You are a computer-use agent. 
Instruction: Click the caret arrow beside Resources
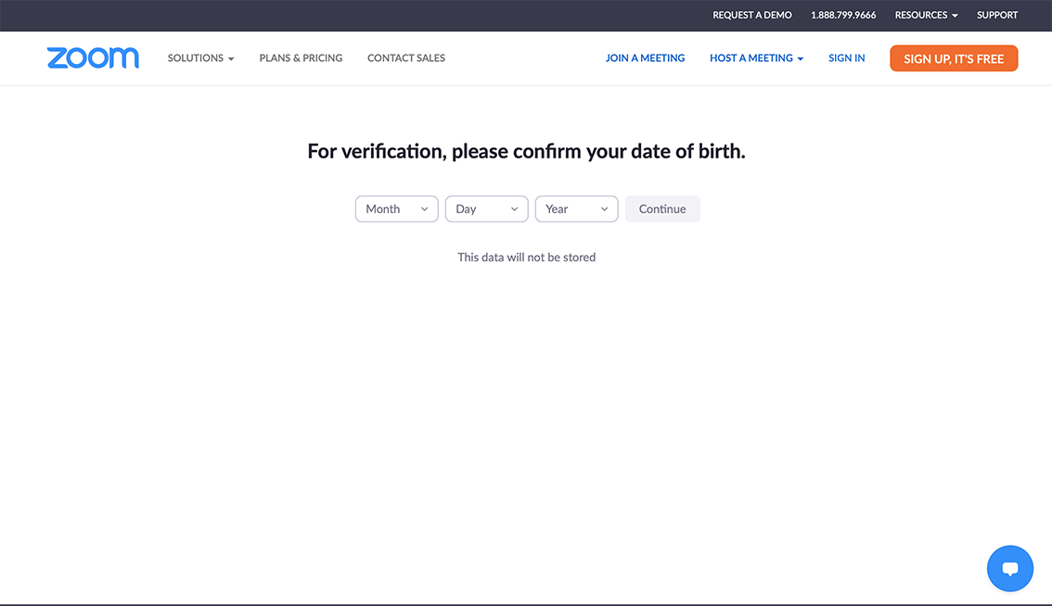(x=955, y=16)
